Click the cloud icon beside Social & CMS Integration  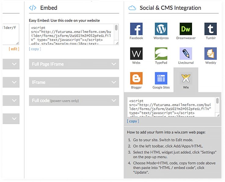point(132,8)
